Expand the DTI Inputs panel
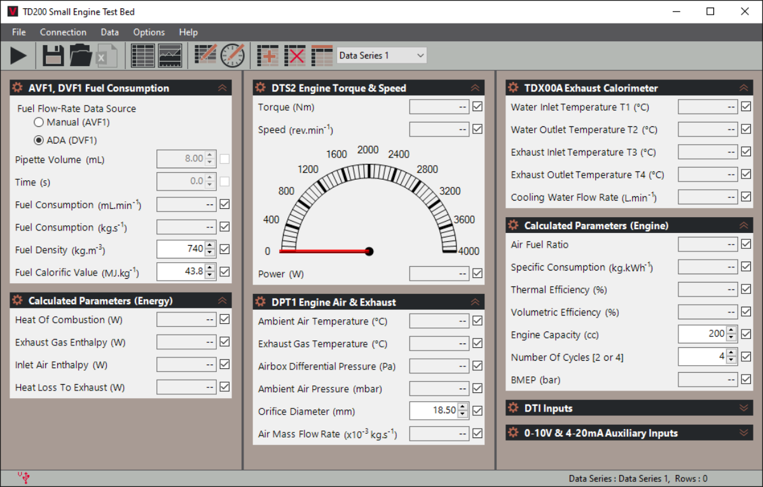The height and width of the screenshot is (487, 763). tap(745, 408)
